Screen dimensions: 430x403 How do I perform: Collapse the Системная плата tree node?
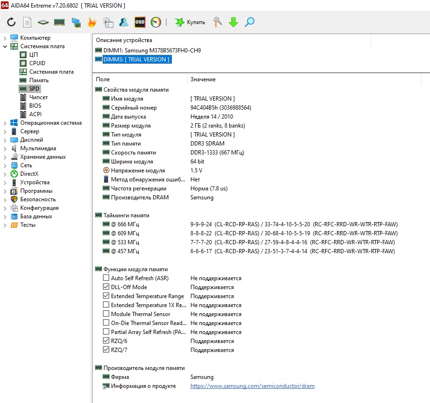coord(5,46)
